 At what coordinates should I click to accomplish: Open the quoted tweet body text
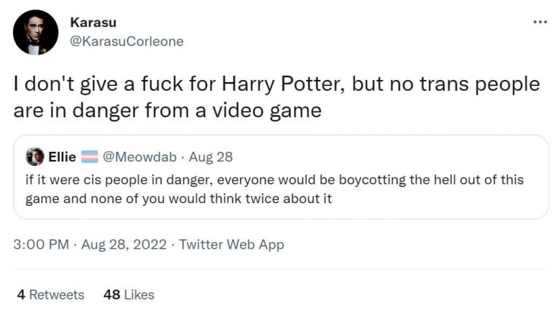(274, 188)
